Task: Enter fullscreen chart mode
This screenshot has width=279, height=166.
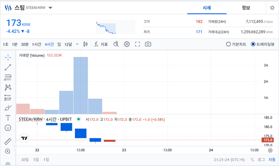Action: (138, 44)
